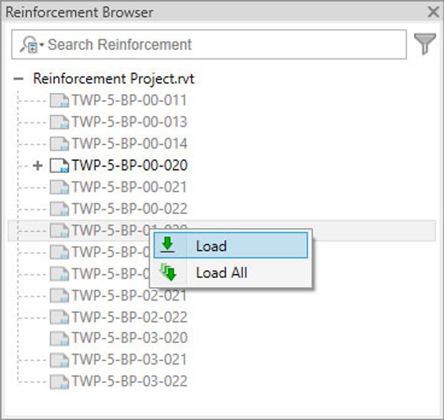Click the sheet icon beside TWP-5-BP-00-020
The width and height of the screenshot is (444, 420).
60,166
